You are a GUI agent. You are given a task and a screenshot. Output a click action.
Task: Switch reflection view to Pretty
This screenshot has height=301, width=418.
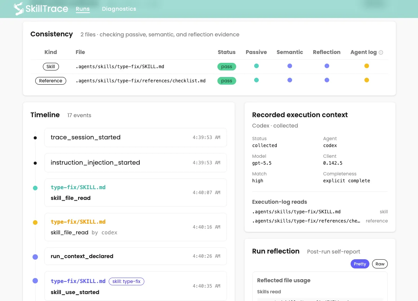[x=359, y=264]
